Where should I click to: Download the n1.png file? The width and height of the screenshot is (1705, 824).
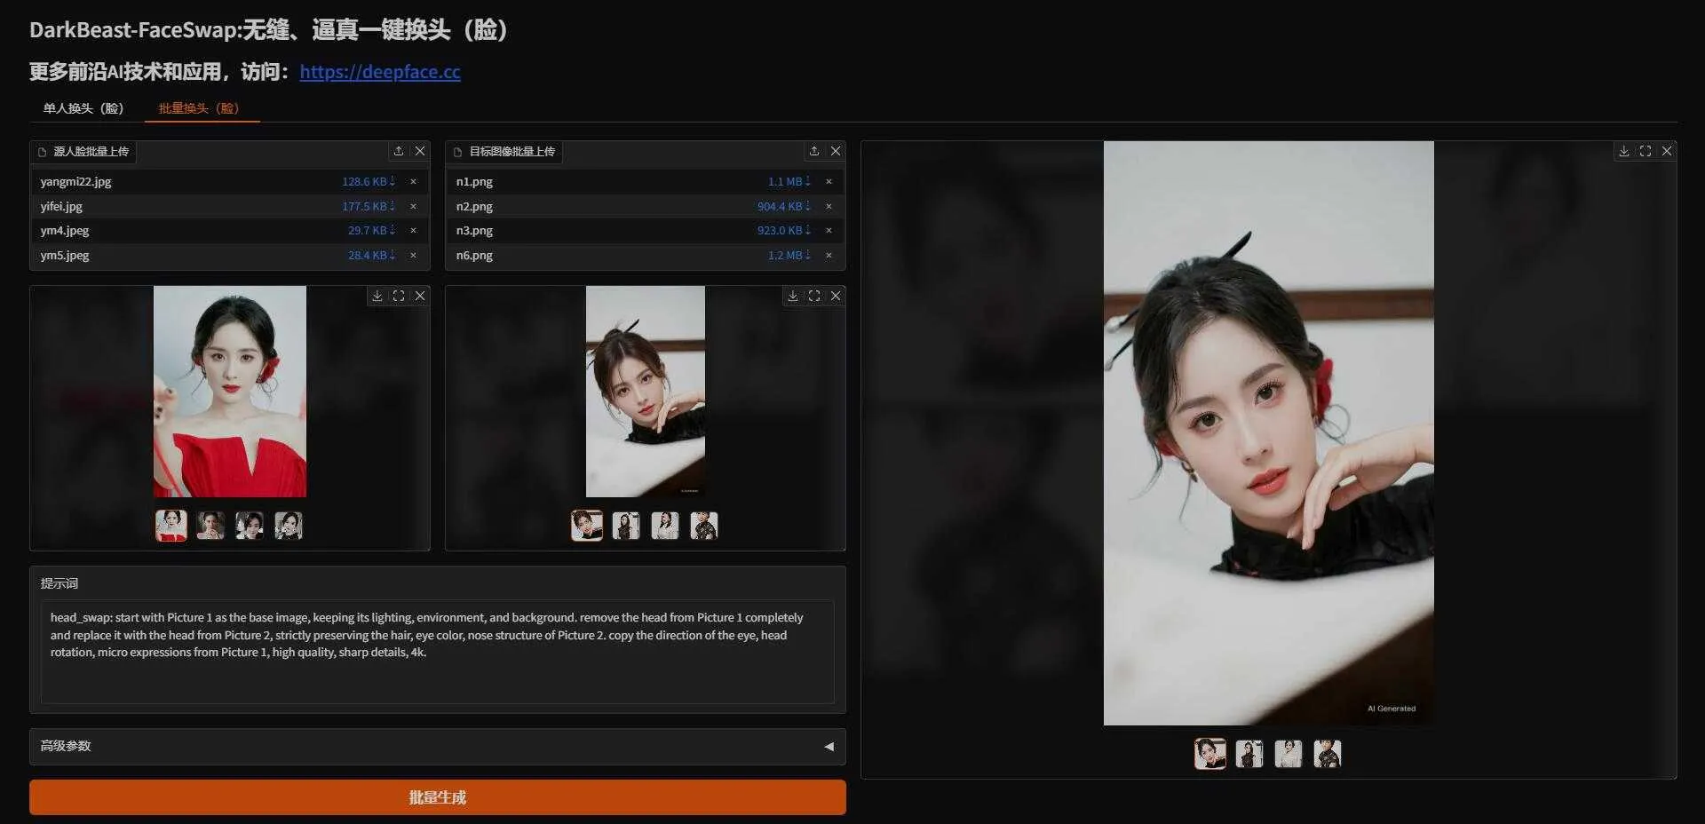pyautogui.click(x=806, y=181)
